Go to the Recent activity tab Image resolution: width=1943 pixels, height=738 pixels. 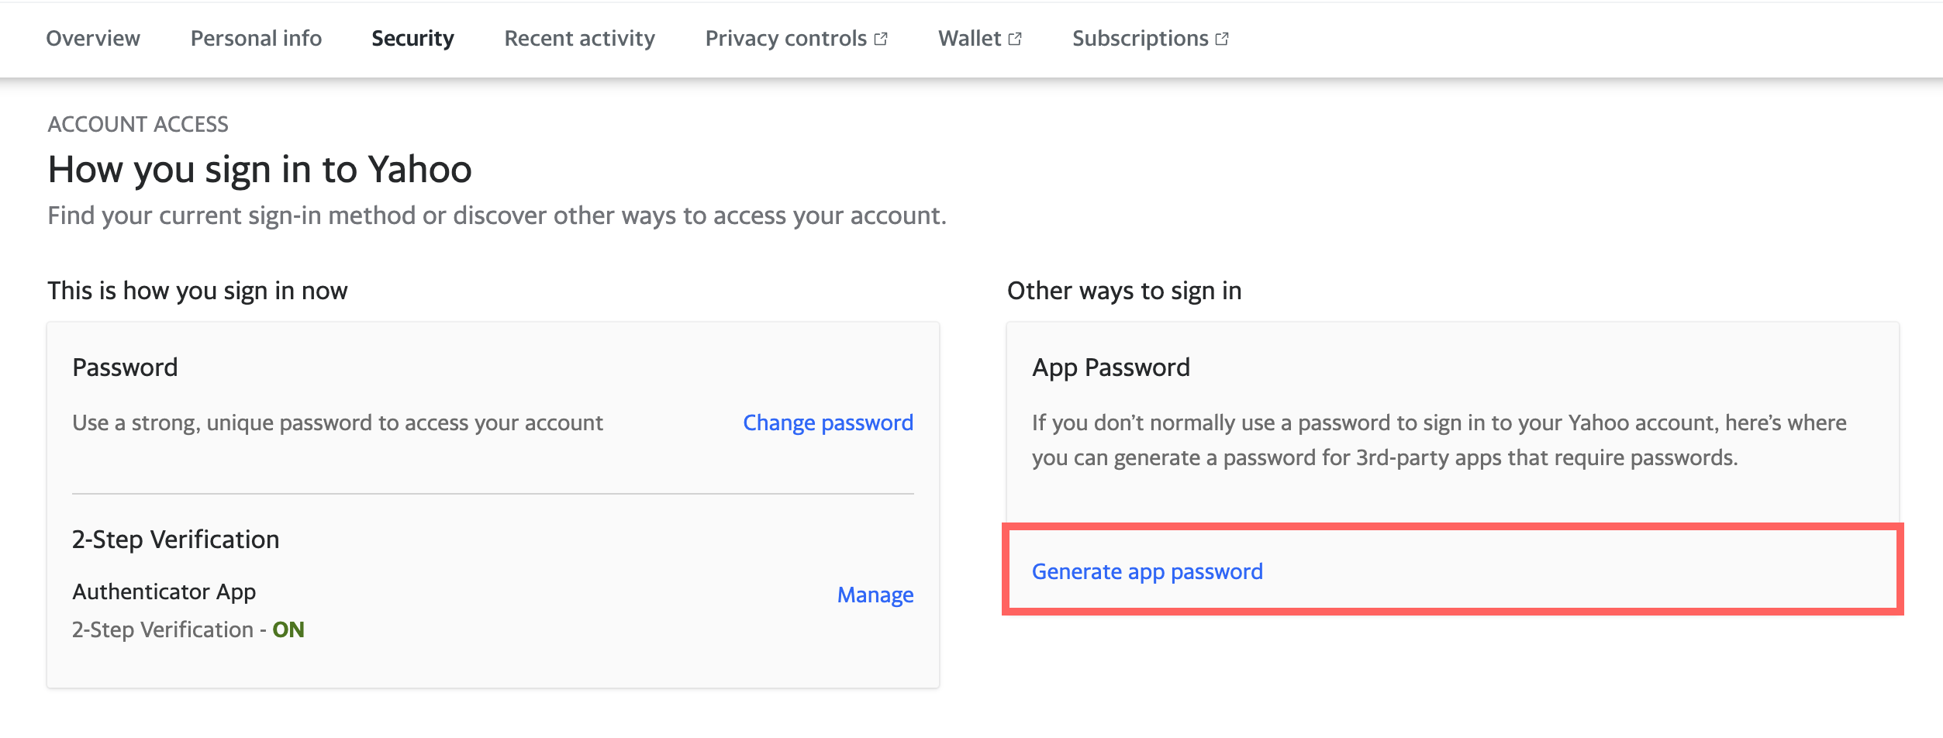tap(579, 39)
